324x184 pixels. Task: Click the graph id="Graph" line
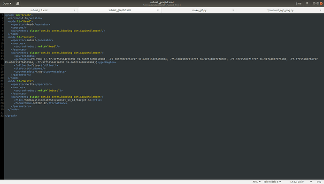19,15
